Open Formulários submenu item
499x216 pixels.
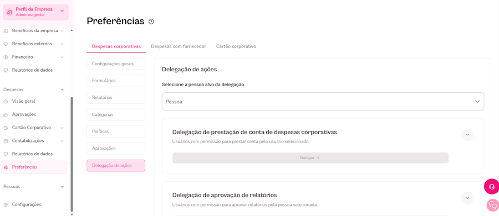click(x=116, y=81)
